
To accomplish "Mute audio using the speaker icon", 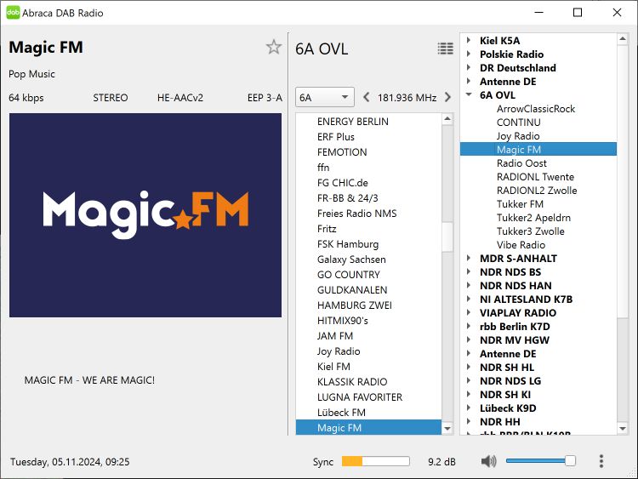I will [x=488, y=461].
